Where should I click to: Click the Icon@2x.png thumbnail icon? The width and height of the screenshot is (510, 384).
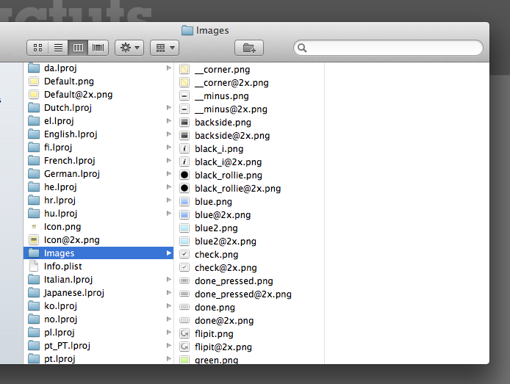pyautogui.click(x=34, y=240)
